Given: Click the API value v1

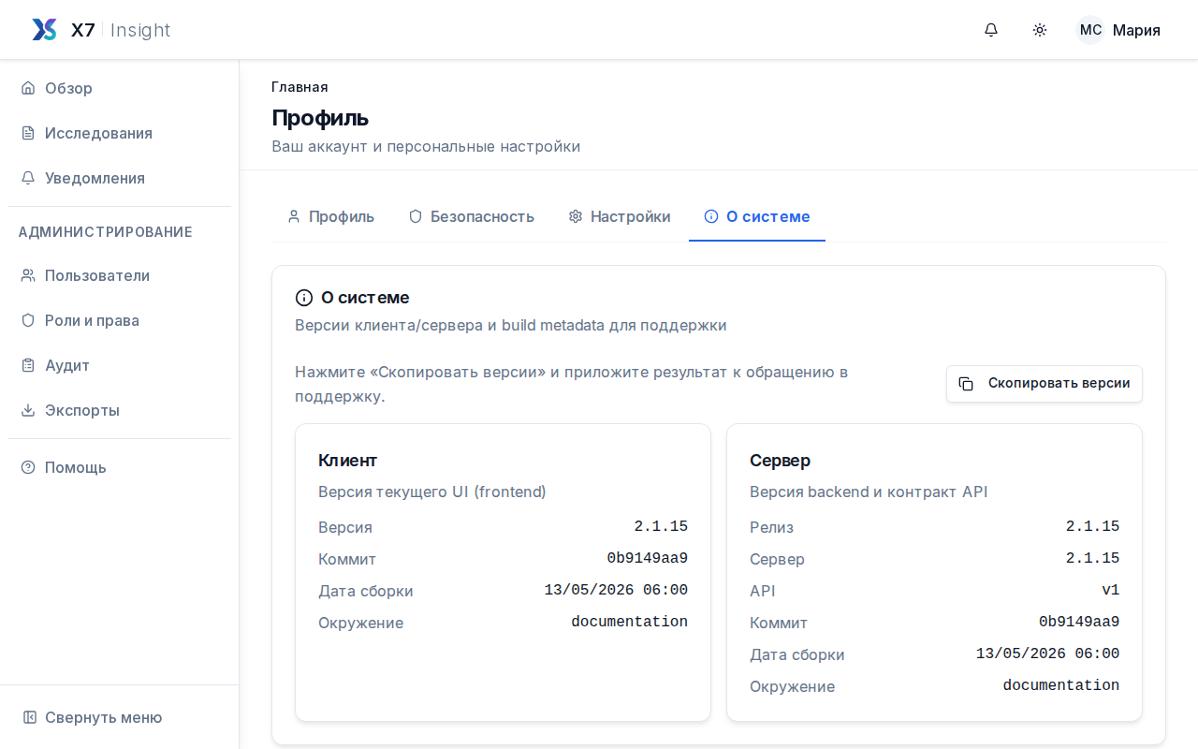Looking at the screenshot, I should 1110,590.
